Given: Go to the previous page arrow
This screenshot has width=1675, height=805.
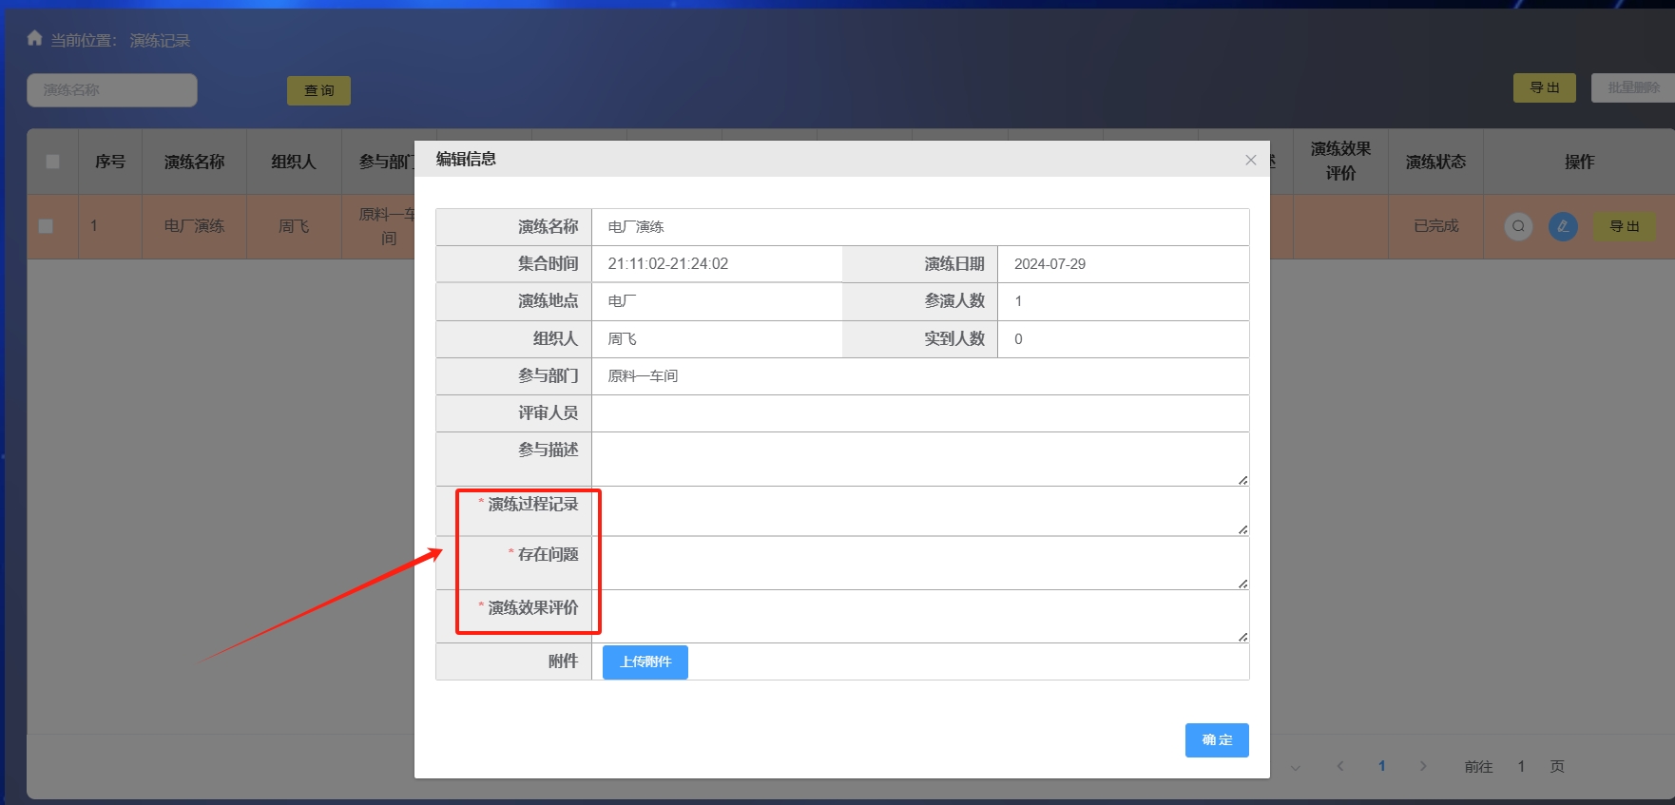Looking at the screenshot, I should [1340, 766].
